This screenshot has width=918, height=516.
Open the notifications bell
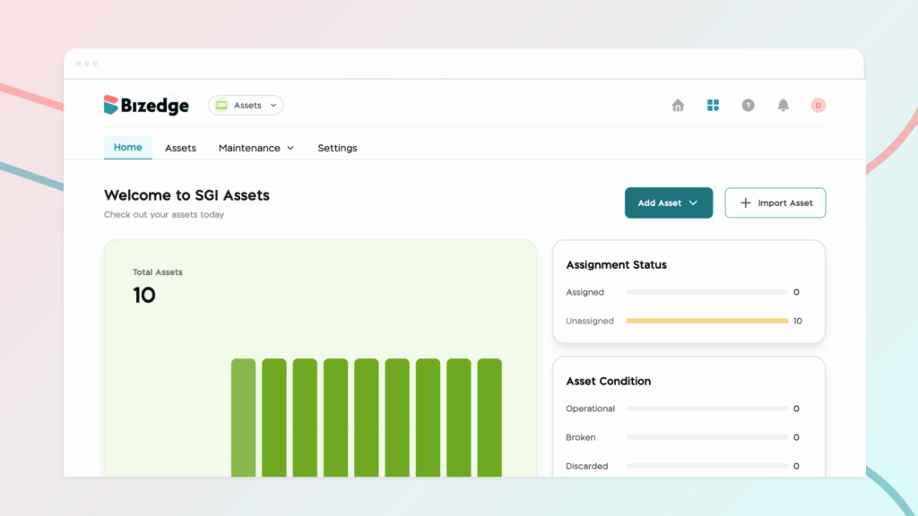(783, 106)
